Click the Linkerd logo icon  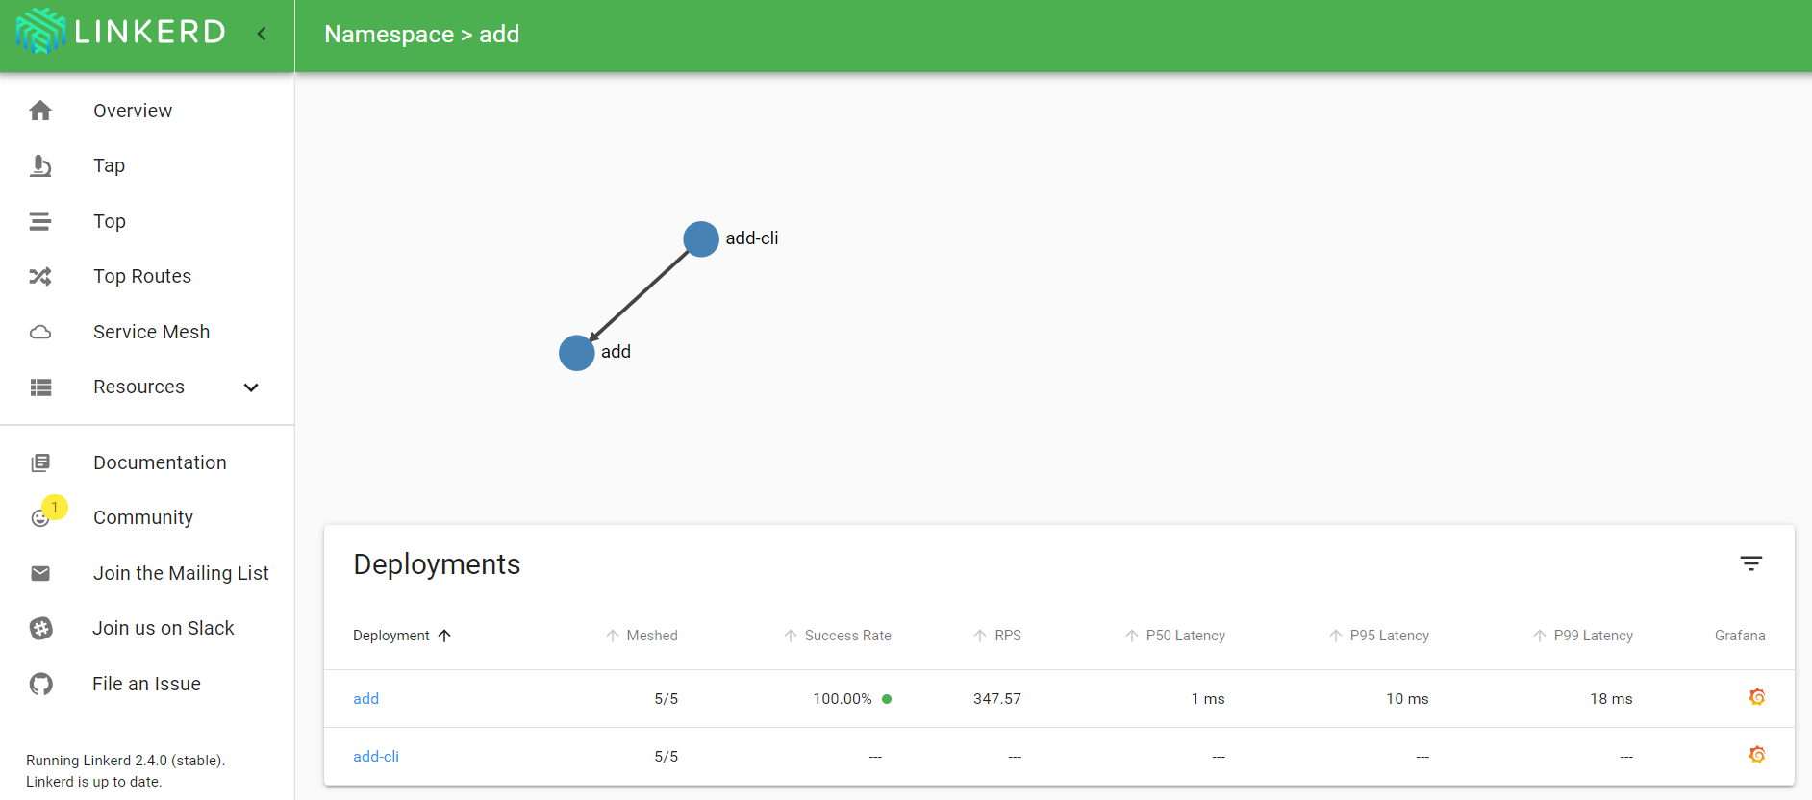tap(41, 32)
